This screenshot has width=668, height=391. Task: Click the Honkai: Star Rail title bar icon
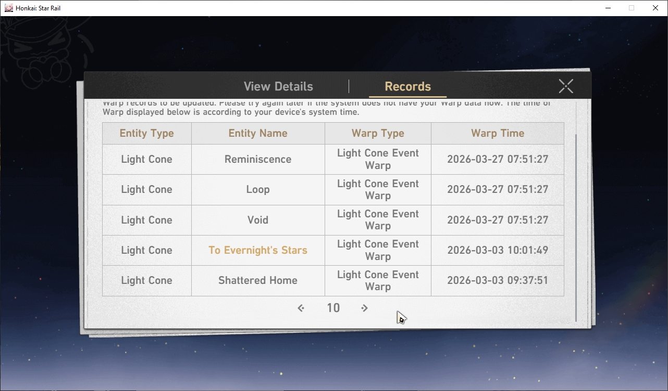point(8,8)
